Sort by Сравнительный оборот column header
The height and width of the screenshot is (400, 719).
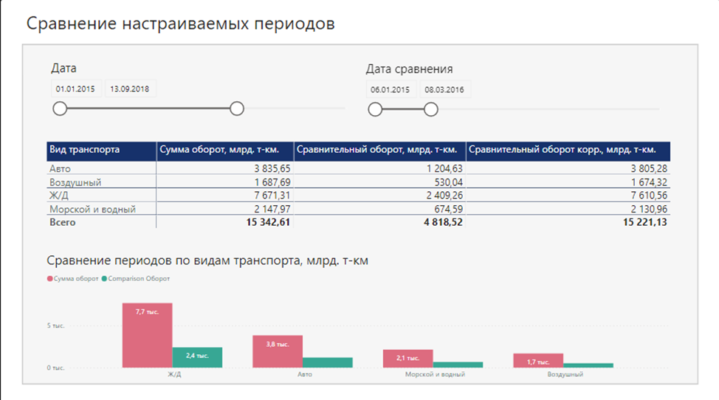[379, 151]
